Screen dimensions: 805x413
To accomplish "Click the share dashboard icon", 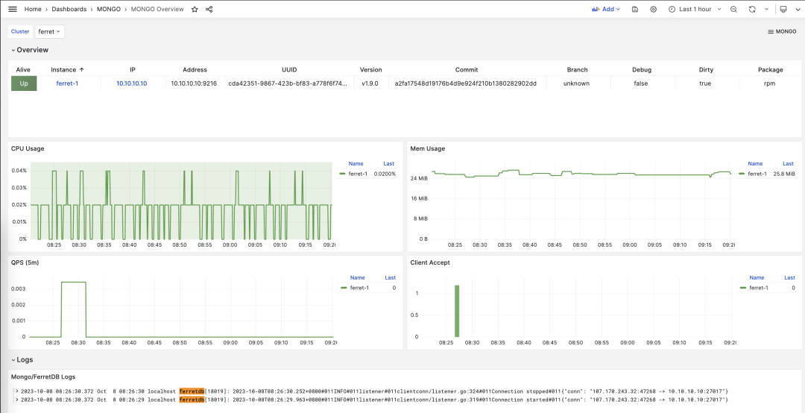I will point(209,9).
